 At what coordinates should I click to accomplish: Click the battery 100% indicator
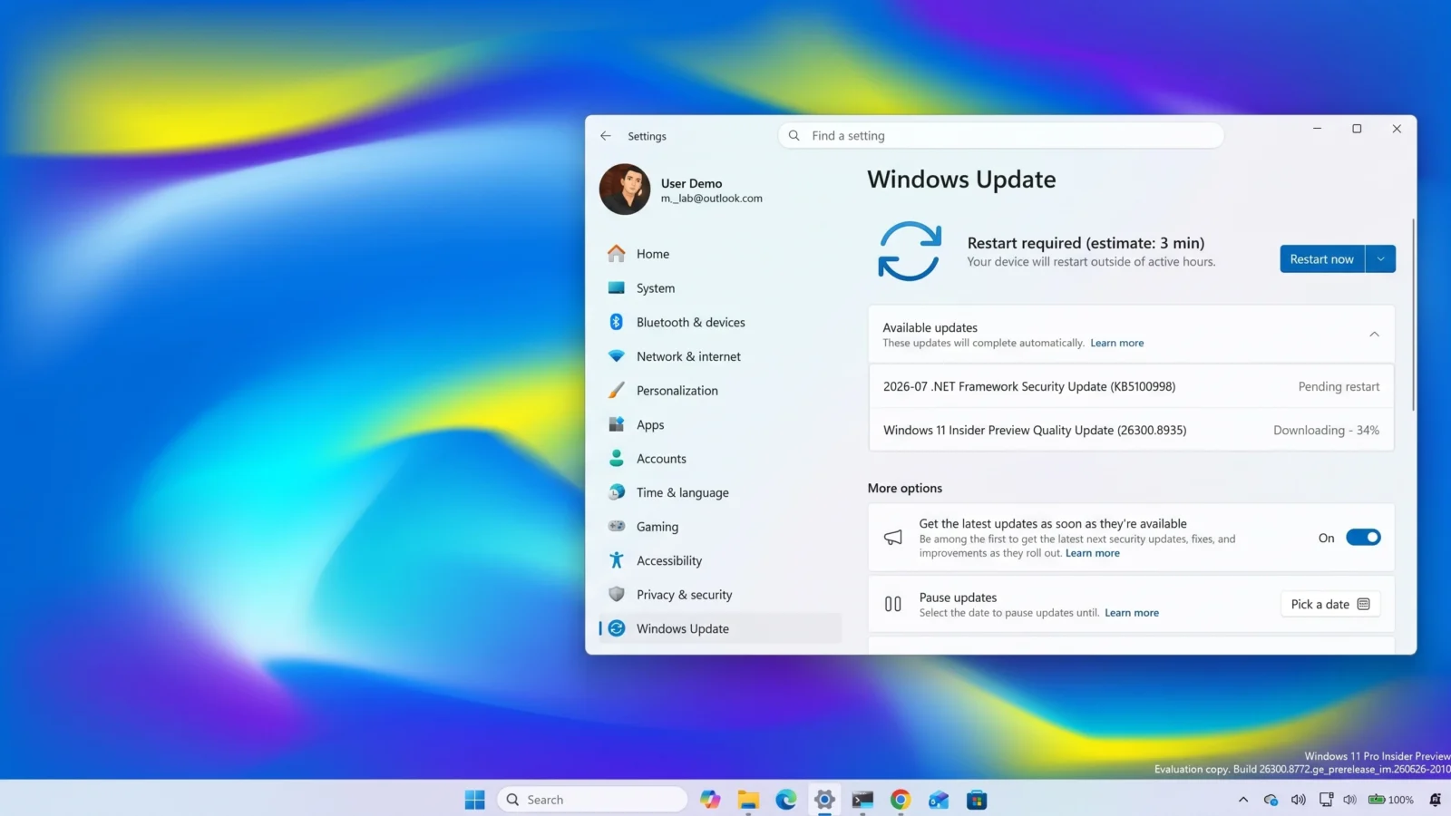[x=1390, y=800]
